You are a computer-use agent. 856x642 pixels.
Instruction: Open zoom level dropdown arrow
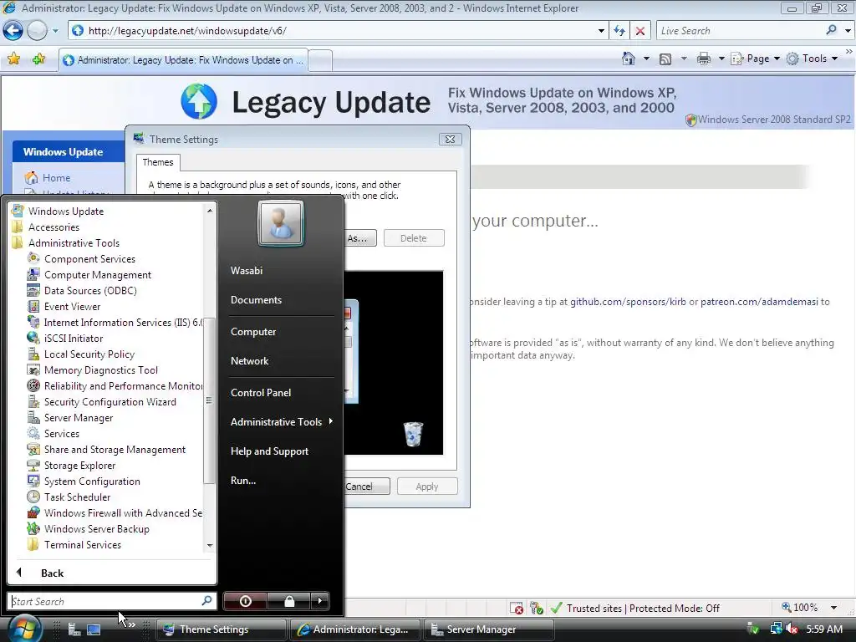[x=833, y=608]
